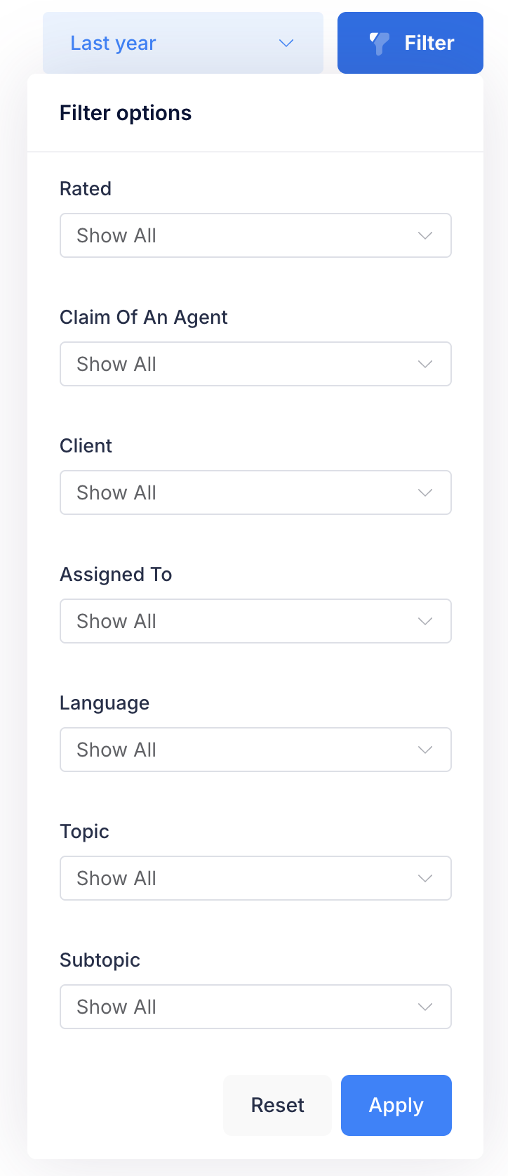Click the chevron inside the Subtopic dropdown
This screenshot has height=1176, width=508.
point(425,1007)
